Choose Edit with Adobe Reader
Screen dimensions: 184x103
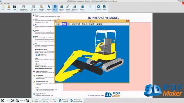coord(34,8)
